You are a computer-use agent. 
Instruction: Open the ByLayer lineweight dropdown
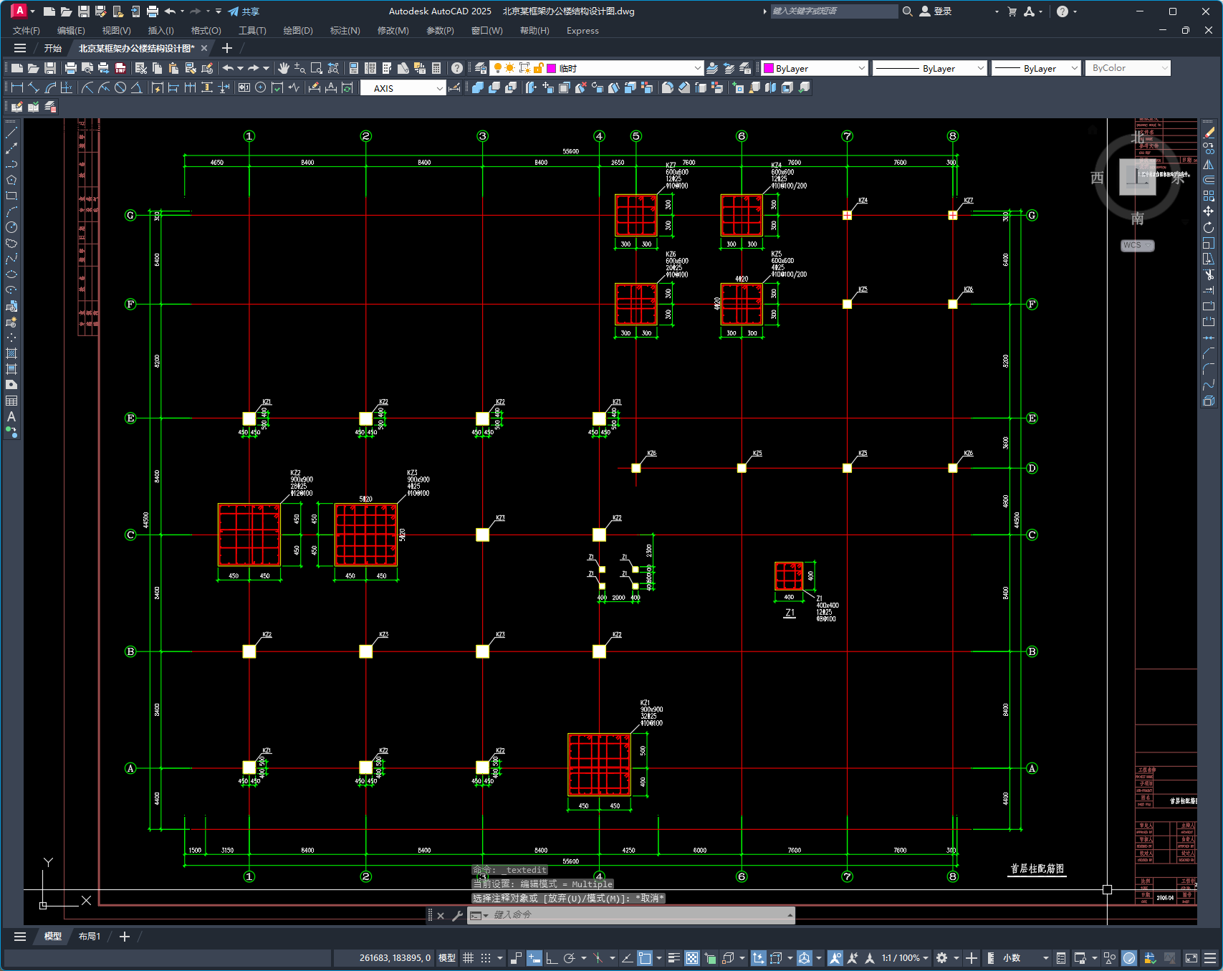1036,68
